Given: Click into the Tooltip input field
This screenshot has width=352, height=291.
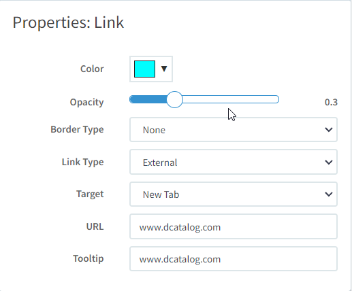Looking at the screenshot, I should tap(234, 259).
